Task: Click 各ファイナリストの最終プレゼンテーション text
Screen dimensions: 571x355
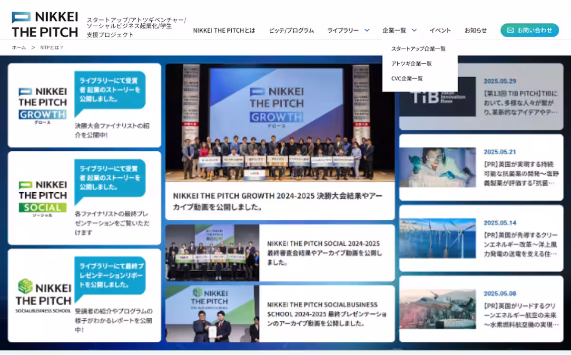Action: [112, 223]
